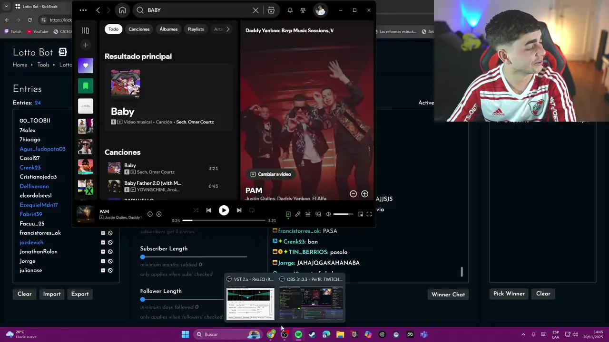Image resolution: width=609 pixels, height=342 pixels.
Task: Ban entry jazdevich with ban icon
Action: (x=110, y=242)
